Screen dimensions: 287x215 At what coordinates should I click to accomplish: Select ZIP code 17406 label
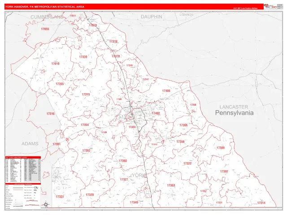point(166,90)
